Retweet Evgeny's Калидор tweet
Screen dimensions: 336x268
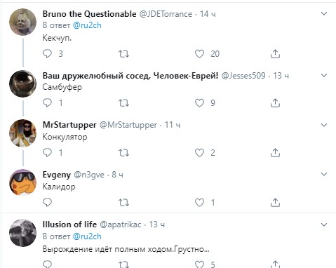pos(123,203)
